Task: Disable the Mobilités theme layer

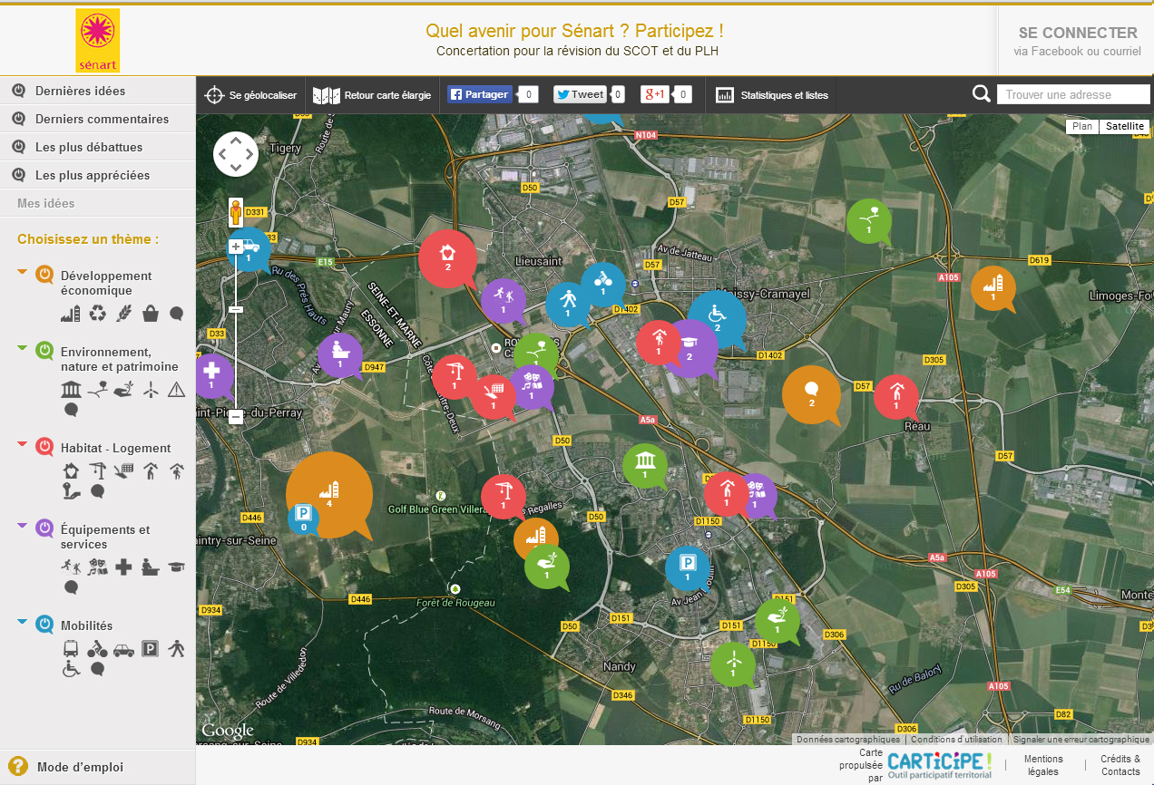Action: pyautogui.click(x=44, y=625)
